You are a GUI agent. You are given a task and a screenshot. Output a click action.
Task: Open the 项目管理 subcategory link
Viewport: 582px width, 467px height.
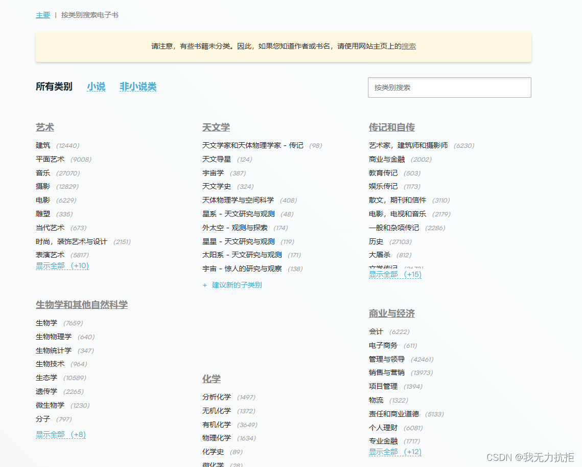(383, 386)
